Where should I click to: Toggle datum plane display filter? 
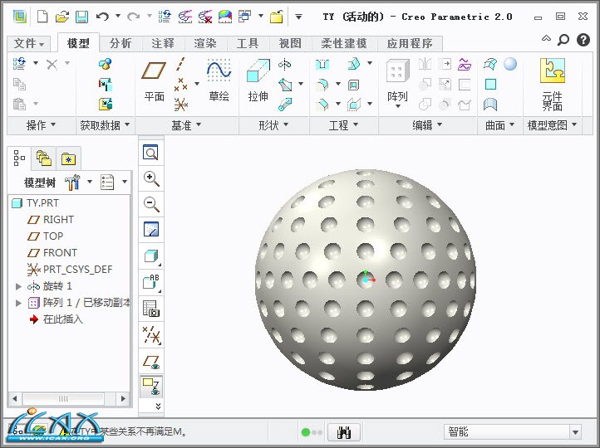tap(151, 361)
